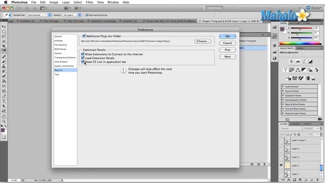Click the Vibrance adjustment icon
The width and height of the screenshot is (325, 183).
click(285, 70)
